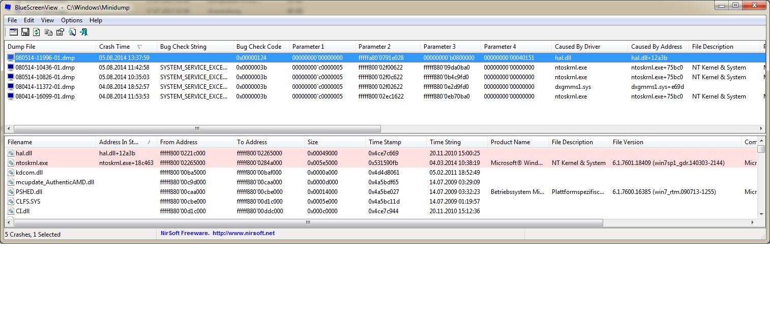This screenshot has height=329, width=770.
Task: Click the lower pane horizontal scrollbar thumb
Action: pyautogui.click(x=308, y=222)
